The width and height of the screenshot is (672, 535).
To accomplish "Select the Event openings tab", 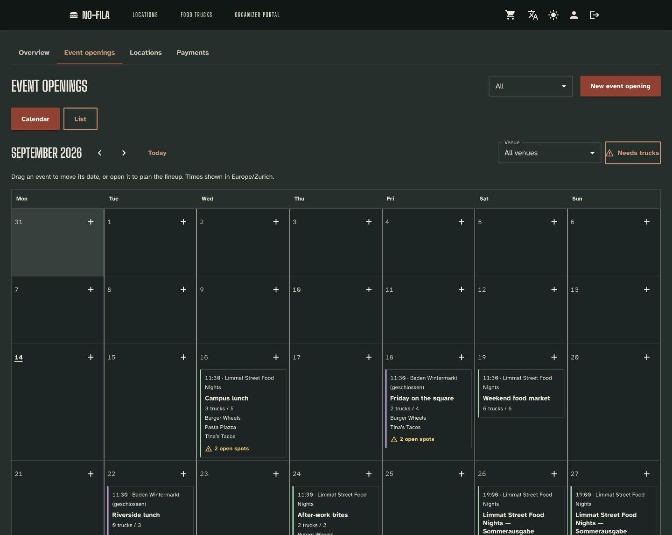I will pos(90,53).
